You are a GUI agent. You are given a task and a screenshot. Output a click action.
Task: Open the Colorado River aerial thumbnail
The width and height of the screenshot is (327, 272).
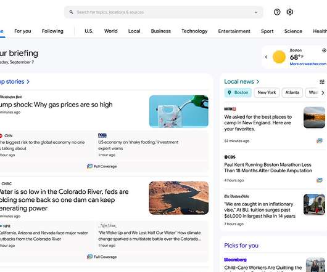point(179,198)
